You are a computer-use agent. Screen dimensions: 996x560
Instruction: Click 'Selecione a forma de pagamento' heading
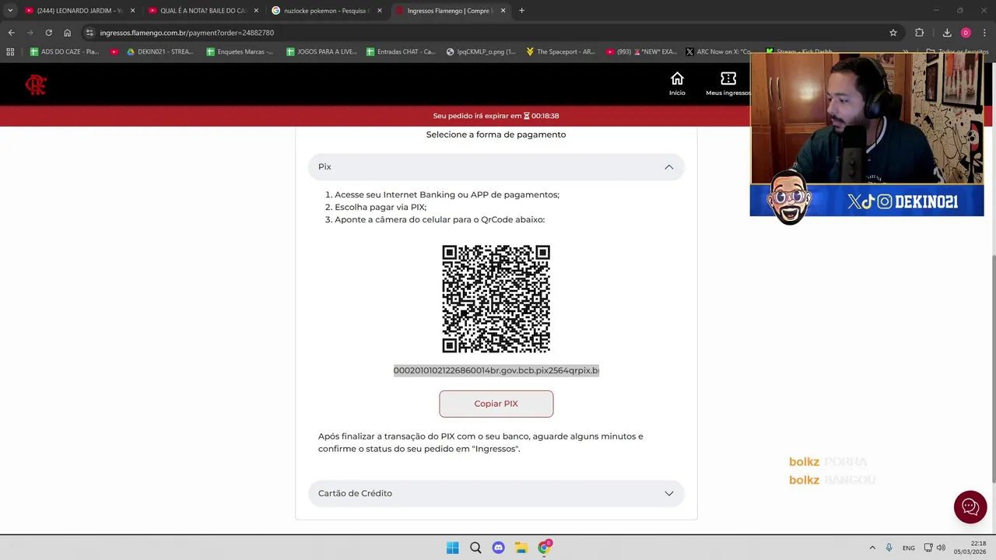496,135
